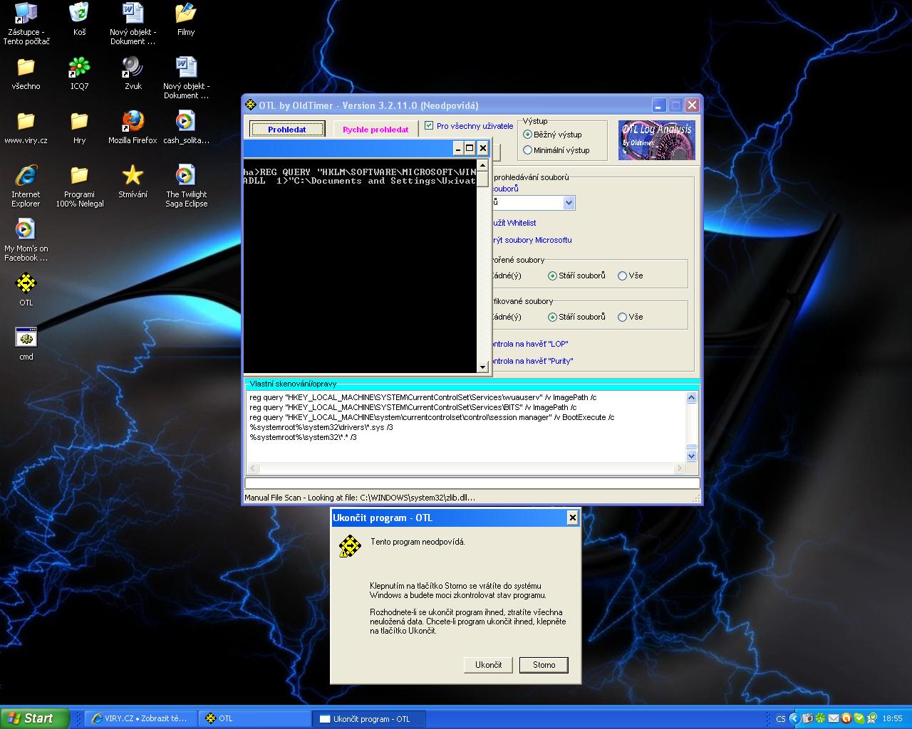Open the Koš recycle bin
Screen dimensions: 912x729
point(79,14)
